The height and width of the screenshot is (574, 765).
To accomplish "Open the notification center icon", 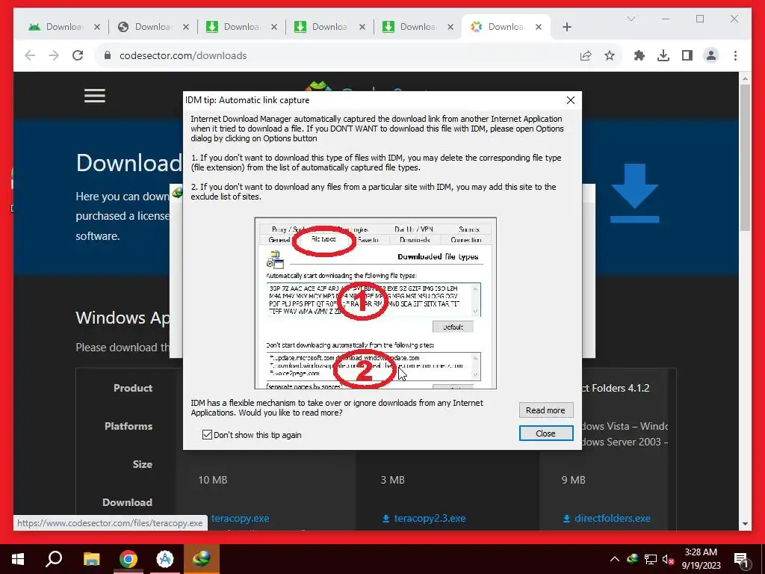I will pyautogui.click(x=741, y=559).
